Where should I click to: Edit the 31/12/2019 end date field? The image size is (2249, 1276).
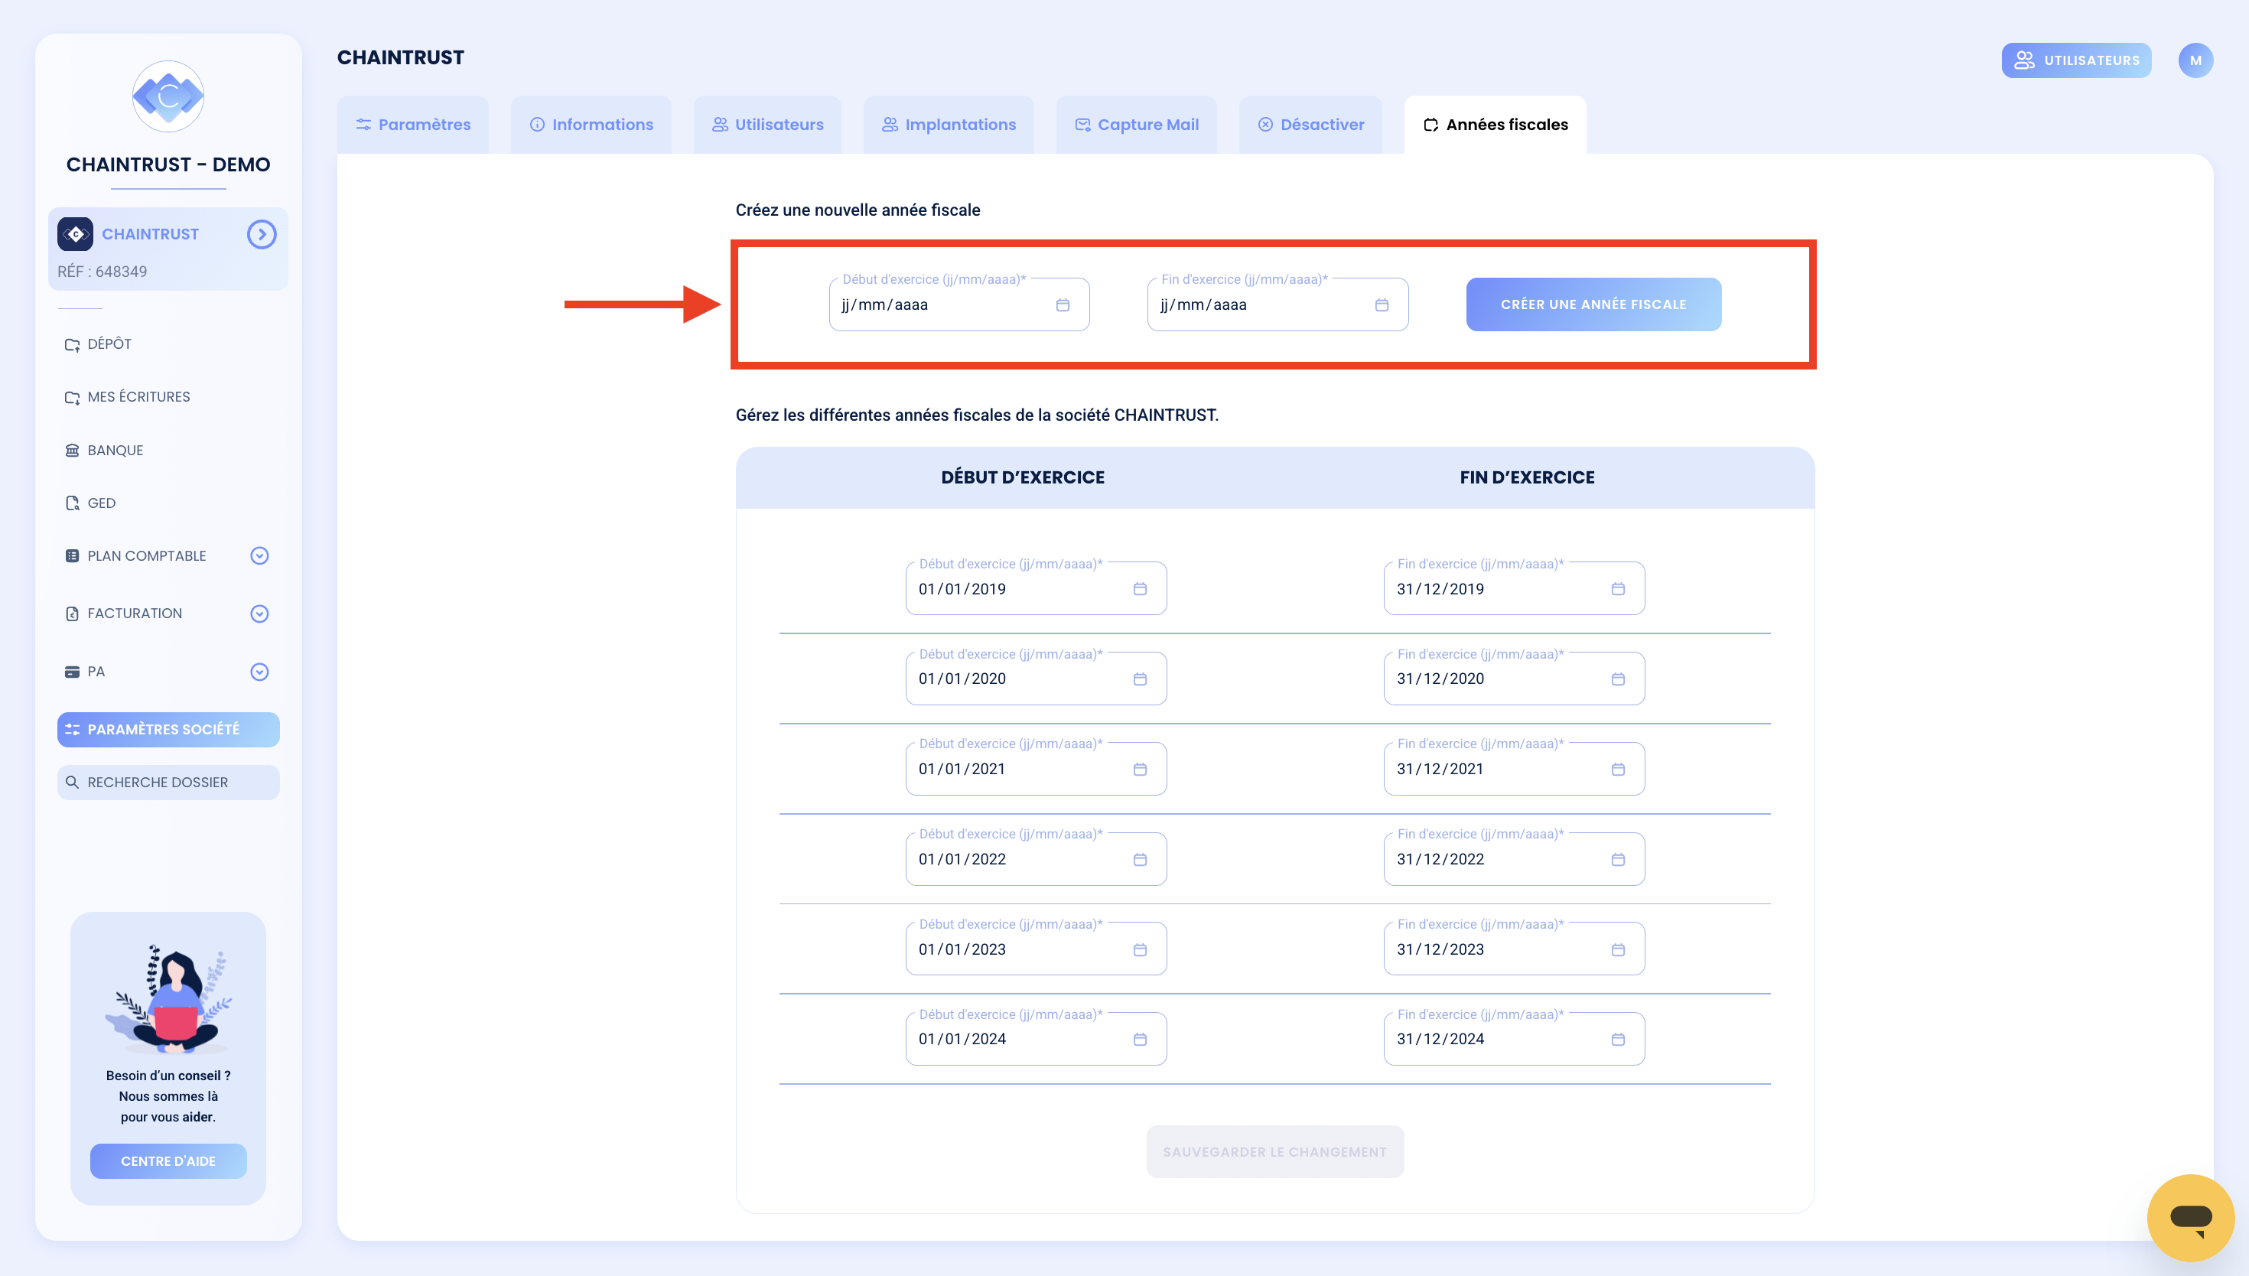(x=1514, y=589)
